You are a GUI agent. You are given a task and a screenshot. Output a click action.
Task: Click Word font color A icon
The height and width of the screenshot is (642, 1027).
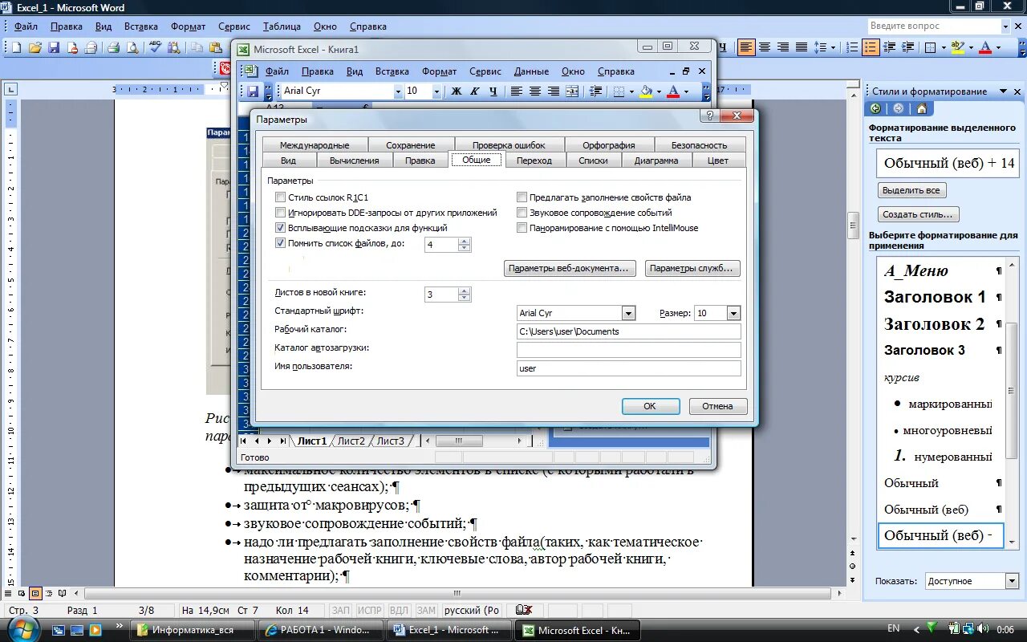tap(986, 48)
